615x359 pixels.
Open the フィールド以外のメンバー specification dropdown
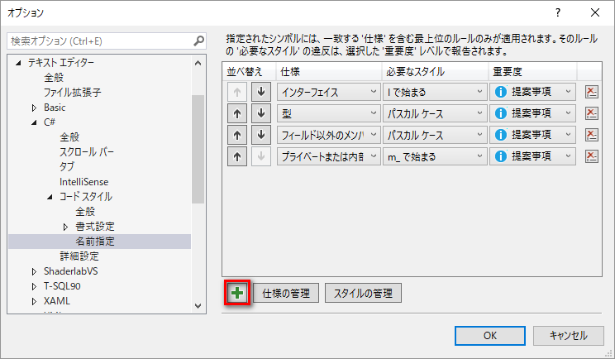point(329,135)
